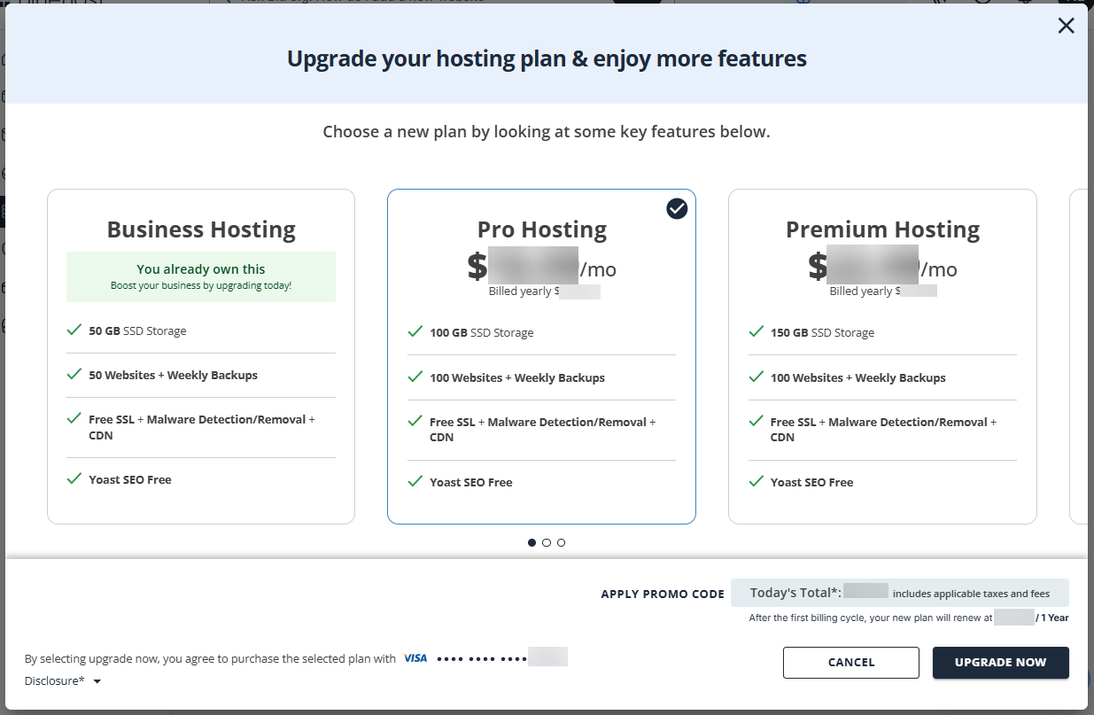Click the checkmark selection badge on Pro Hosting

tap(677, 208)
